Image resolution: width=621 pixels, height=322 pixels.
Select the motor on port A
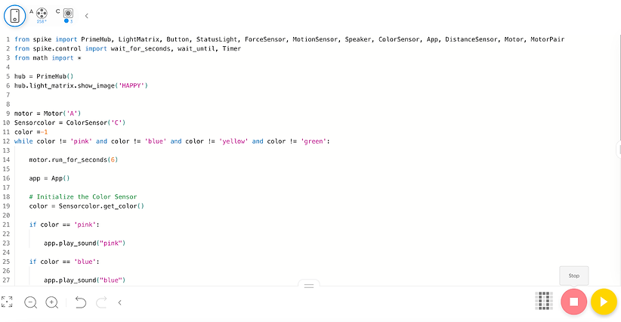[x=42, y=14]
